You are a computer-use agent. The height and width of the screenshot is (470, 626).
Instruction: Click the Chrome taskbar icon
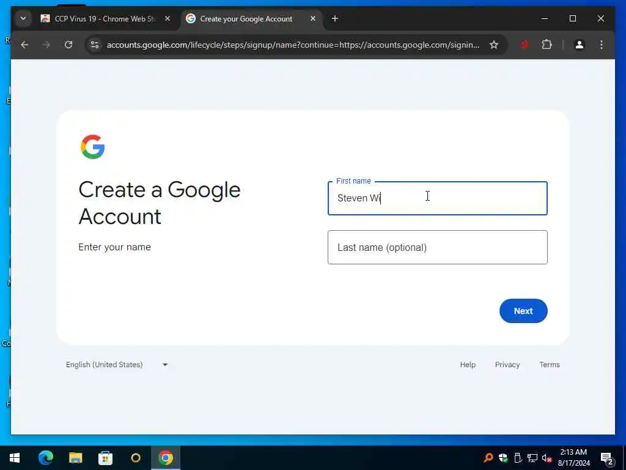[166, 458]
